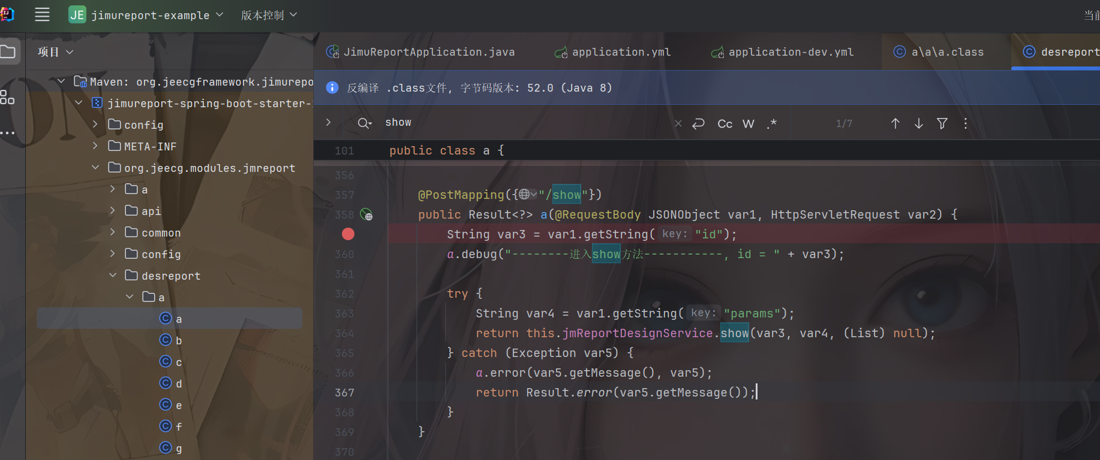Viewport: 1100px width, 460px height.
Task: Open the main hamburger menu
Action: point(42,15)
